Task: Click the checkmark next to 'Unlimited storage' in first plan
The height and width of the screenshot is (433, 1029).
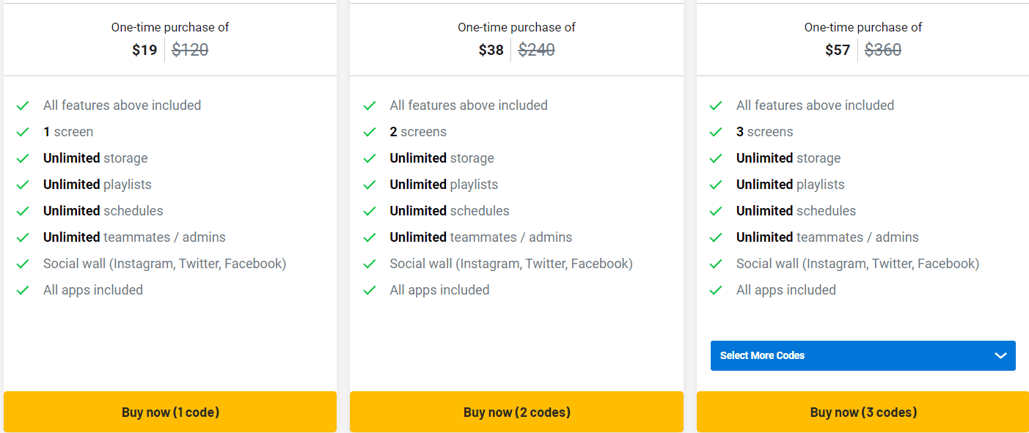Action: point(23,158)
